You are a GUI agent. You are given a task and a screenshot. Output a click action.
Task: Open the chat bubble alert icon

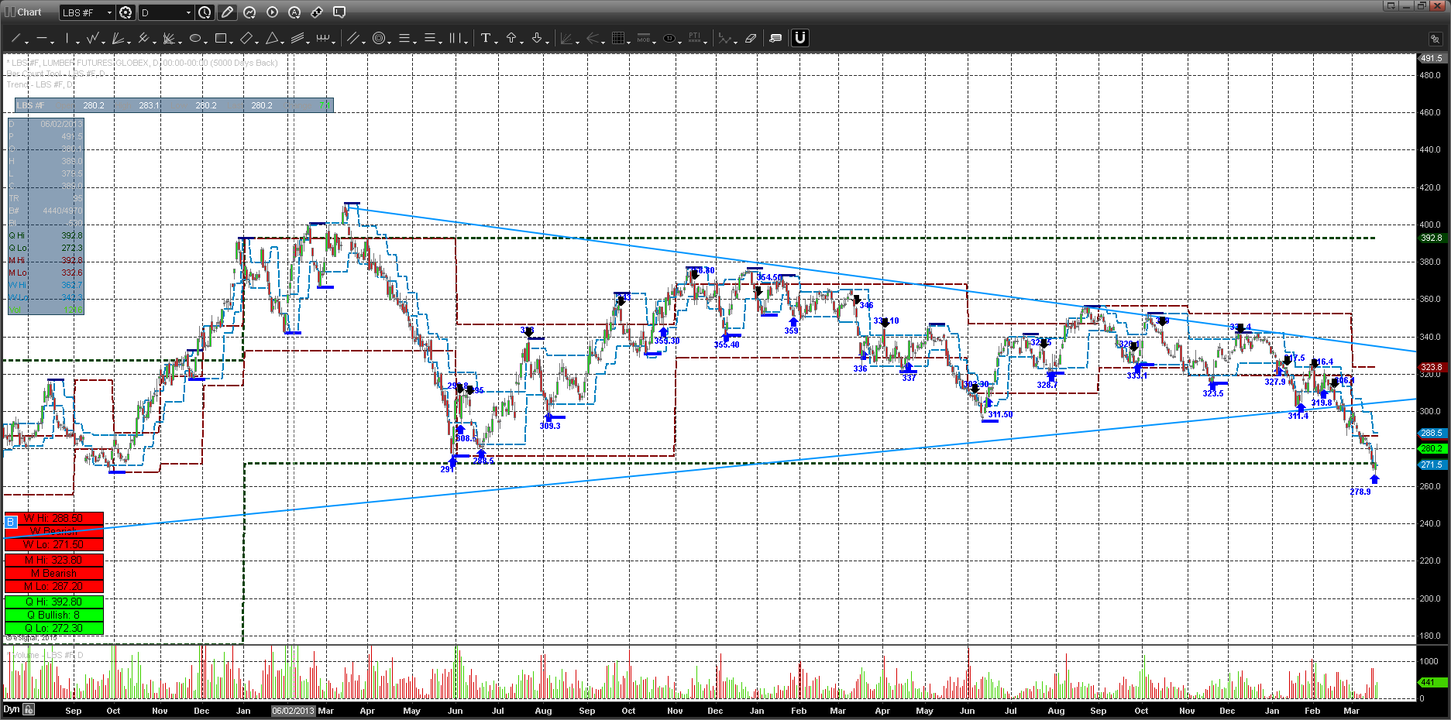point(775,38)
